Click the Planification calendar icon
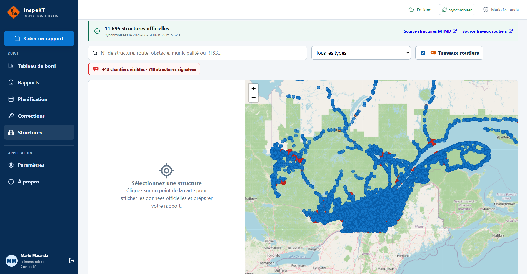The height and width of the screenshot is (274, 527). pyautogui.click(x=11, y=99)
